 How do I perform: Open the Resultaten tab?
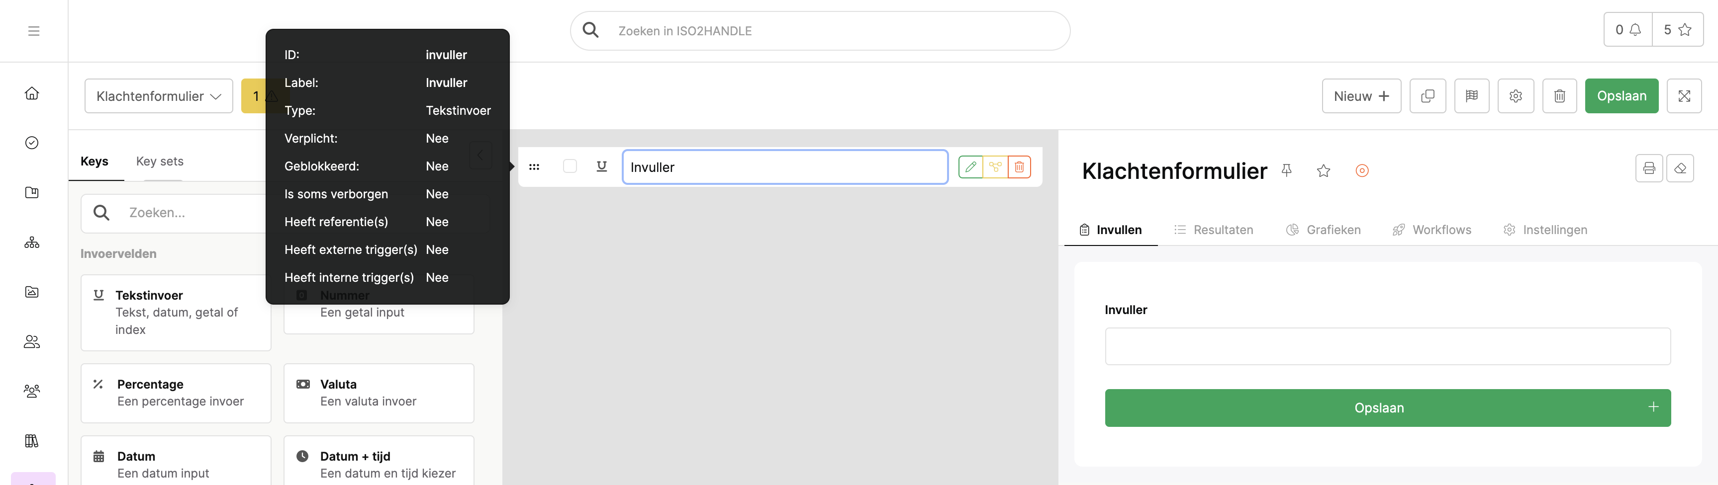(x=1214, y=230)
